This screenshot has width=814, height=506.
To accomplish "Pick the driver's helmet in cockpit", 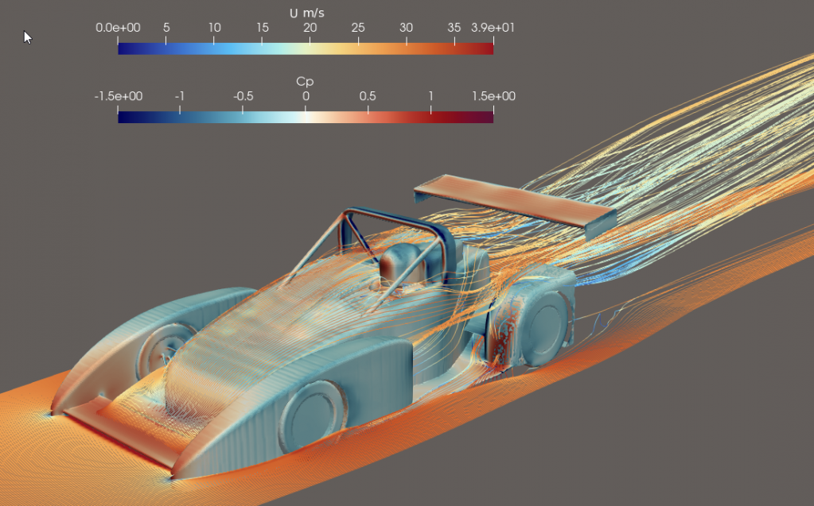I will [399, 265].
